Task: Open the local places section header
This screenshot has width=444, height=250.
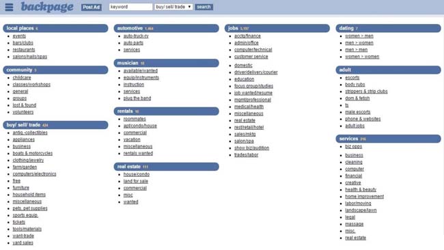Action: click(55, 28)
